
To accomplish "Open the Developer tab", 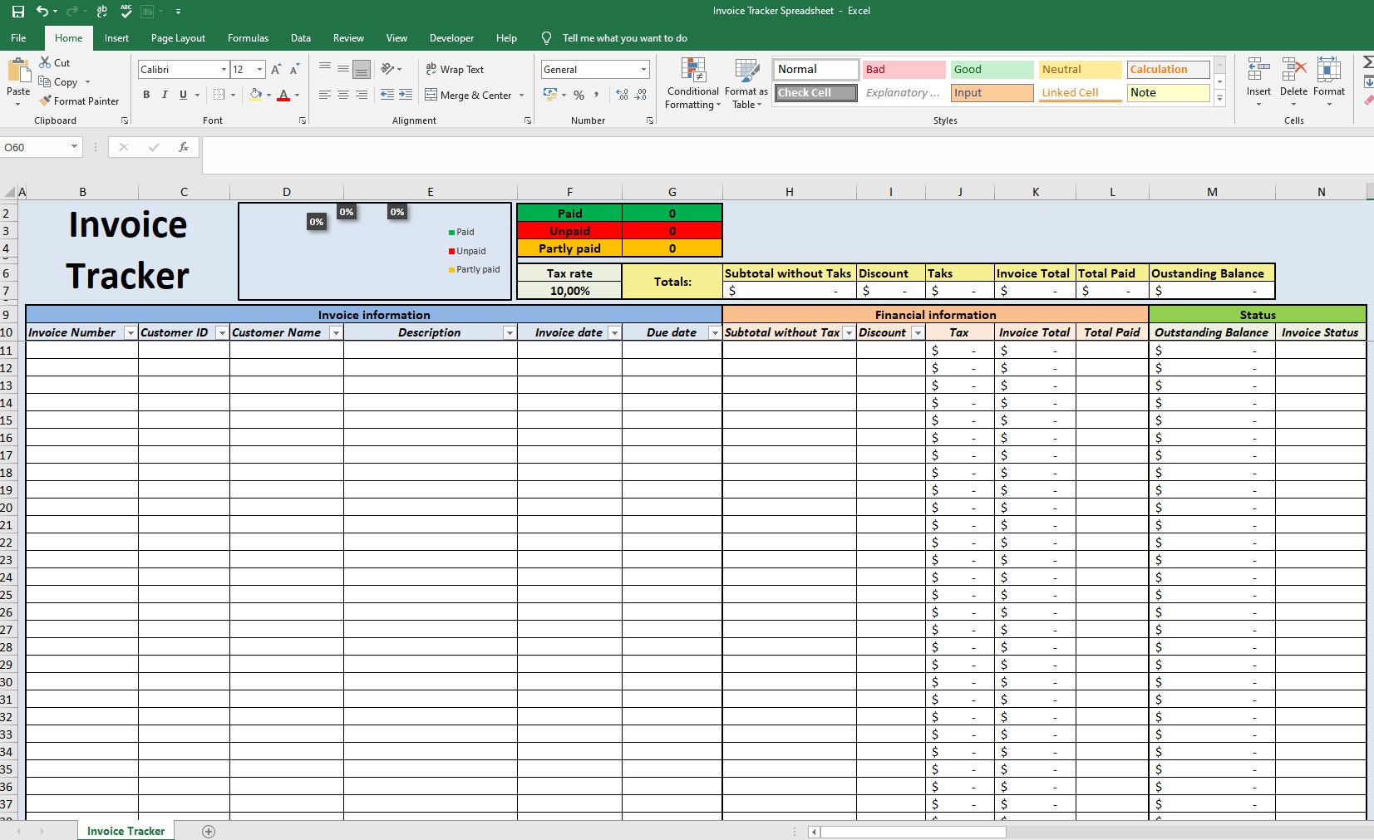I will click(451, 37).
